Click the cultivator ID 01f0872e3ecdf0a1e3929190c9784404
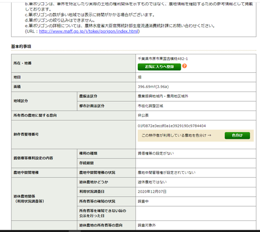This screenshot has width=260, height=232. [172, 126]
